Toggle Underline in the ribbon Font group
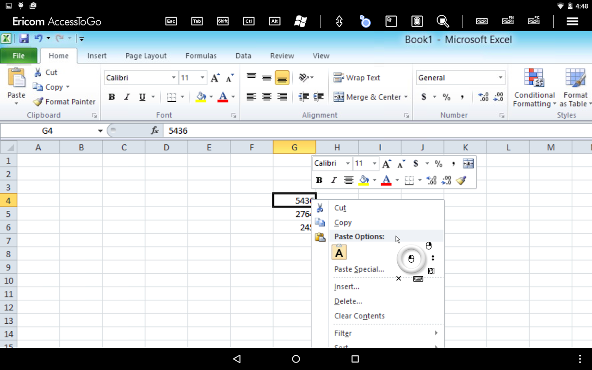This screenshot has height=370, width=592. [x=142, y=97]
